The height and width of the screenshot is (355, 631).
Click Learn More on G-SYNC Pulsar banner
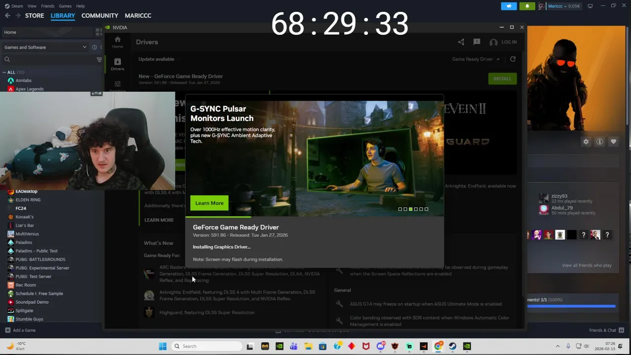(x=209, y=203)
